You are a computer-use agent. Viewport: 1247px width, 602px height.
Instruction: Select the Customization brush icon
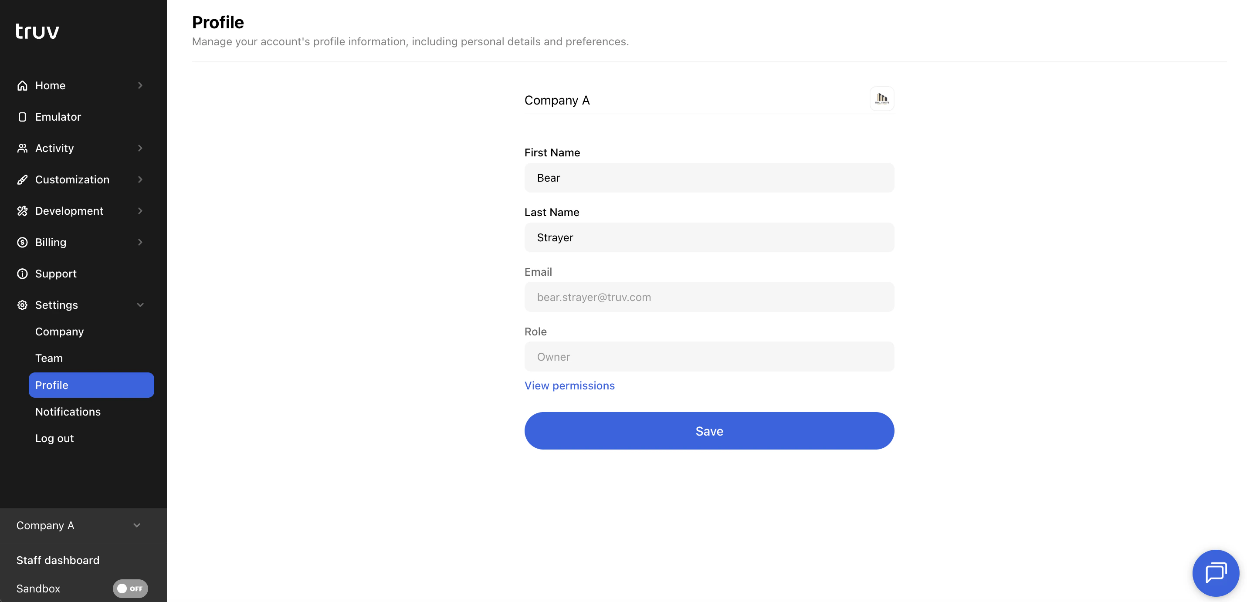pyautogui.click(x=22, y=179)
